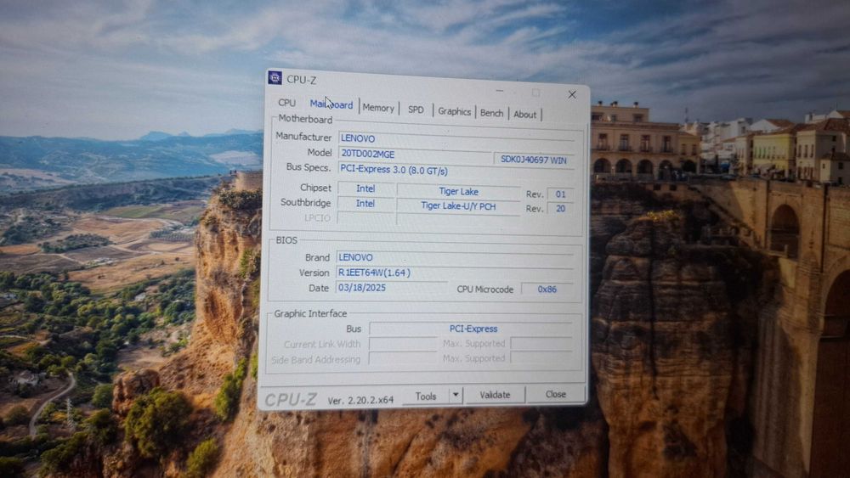Click the Chipset Intel field
Screen dimensions: 850x478
point(365,188)
